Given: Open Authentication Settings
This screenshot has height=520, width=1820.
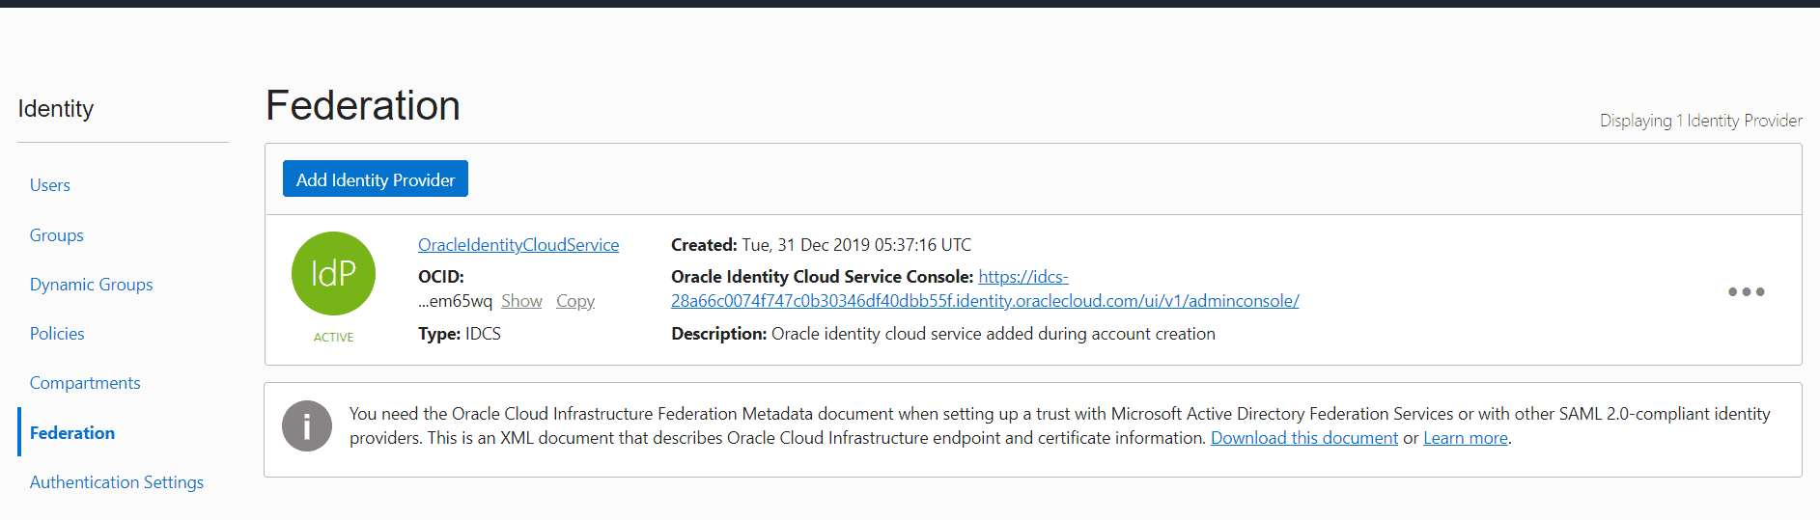Looking at the screenshot, I should (x=117, y=482).
